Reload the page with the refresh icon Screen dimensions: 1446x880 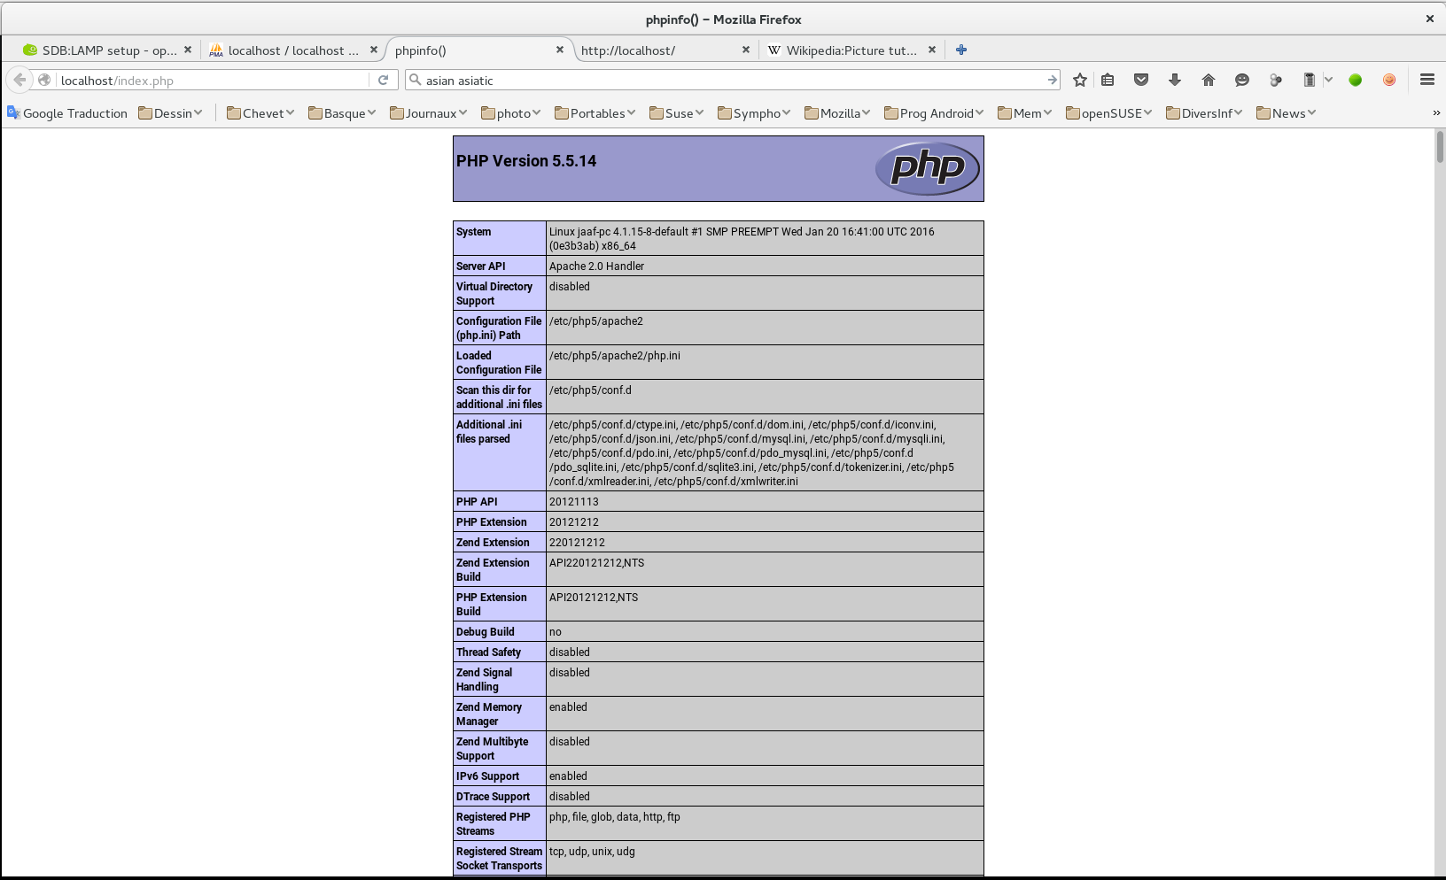[383, 80]
